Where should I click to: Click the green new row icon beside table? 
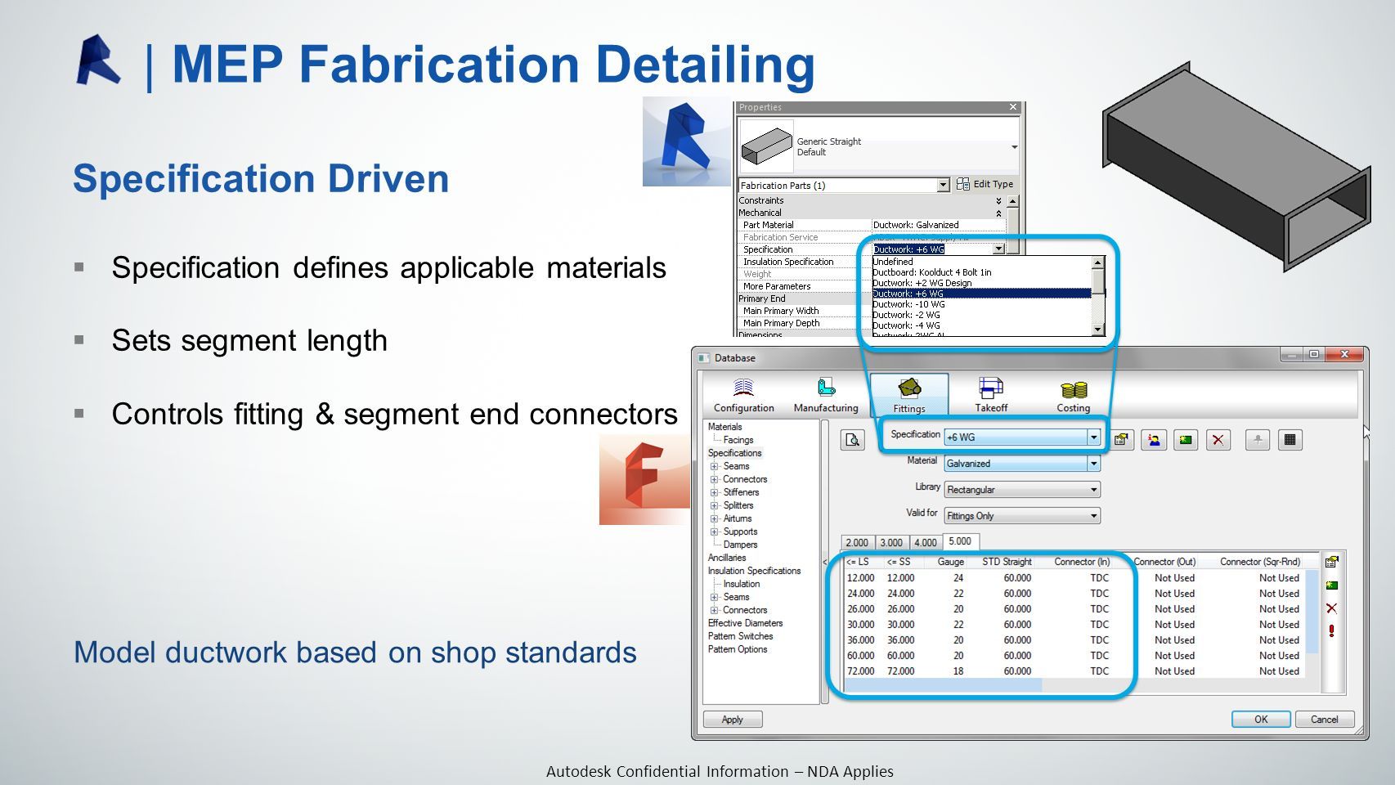coord(1332,585)
